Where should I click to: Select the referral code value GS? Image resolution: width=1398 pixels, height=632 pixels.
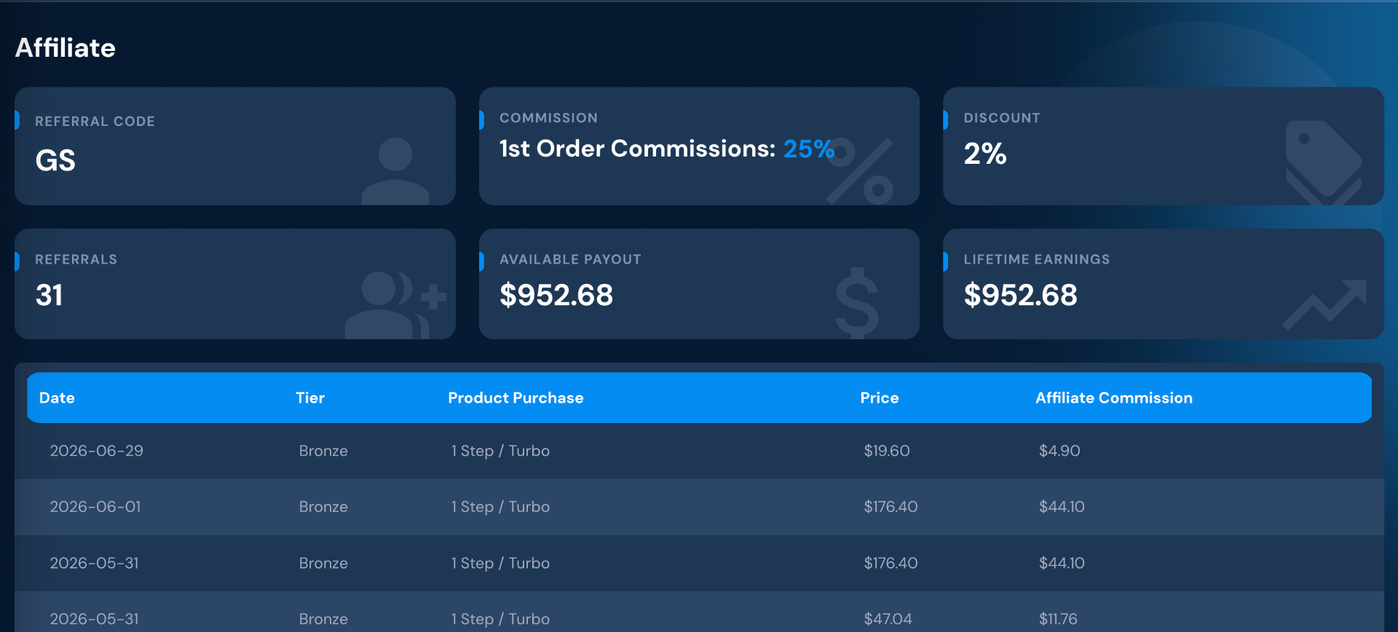(55, 160)
